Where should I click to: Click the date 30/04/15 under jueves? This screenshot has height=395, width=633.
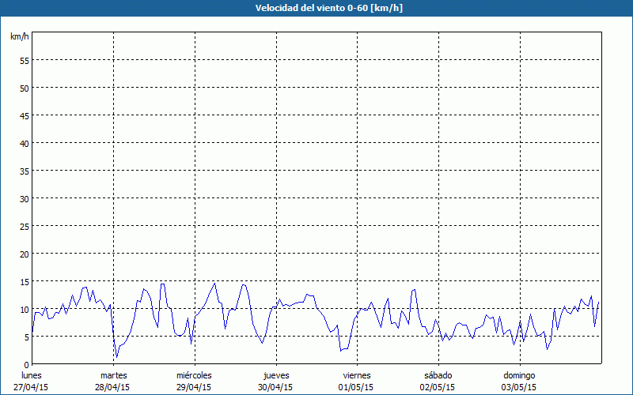pyautogui.click(x=275, y=387)
